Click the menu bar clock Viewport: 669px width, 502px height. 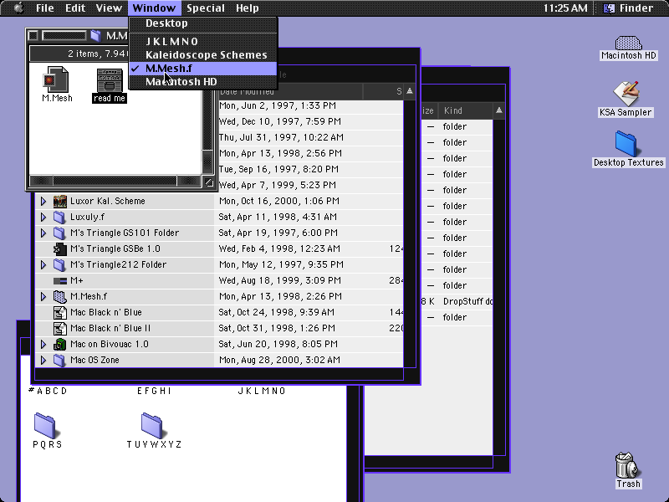click(565, 8)
